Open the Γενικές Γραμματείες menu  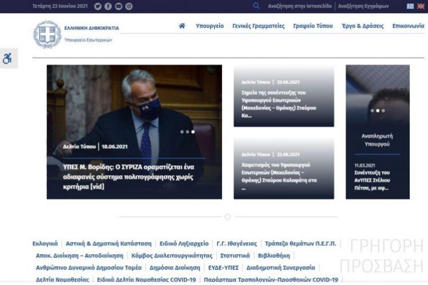pos(258,26)
